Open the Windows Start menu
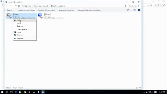This screenshot has height=94, width=167. point(2,92)
